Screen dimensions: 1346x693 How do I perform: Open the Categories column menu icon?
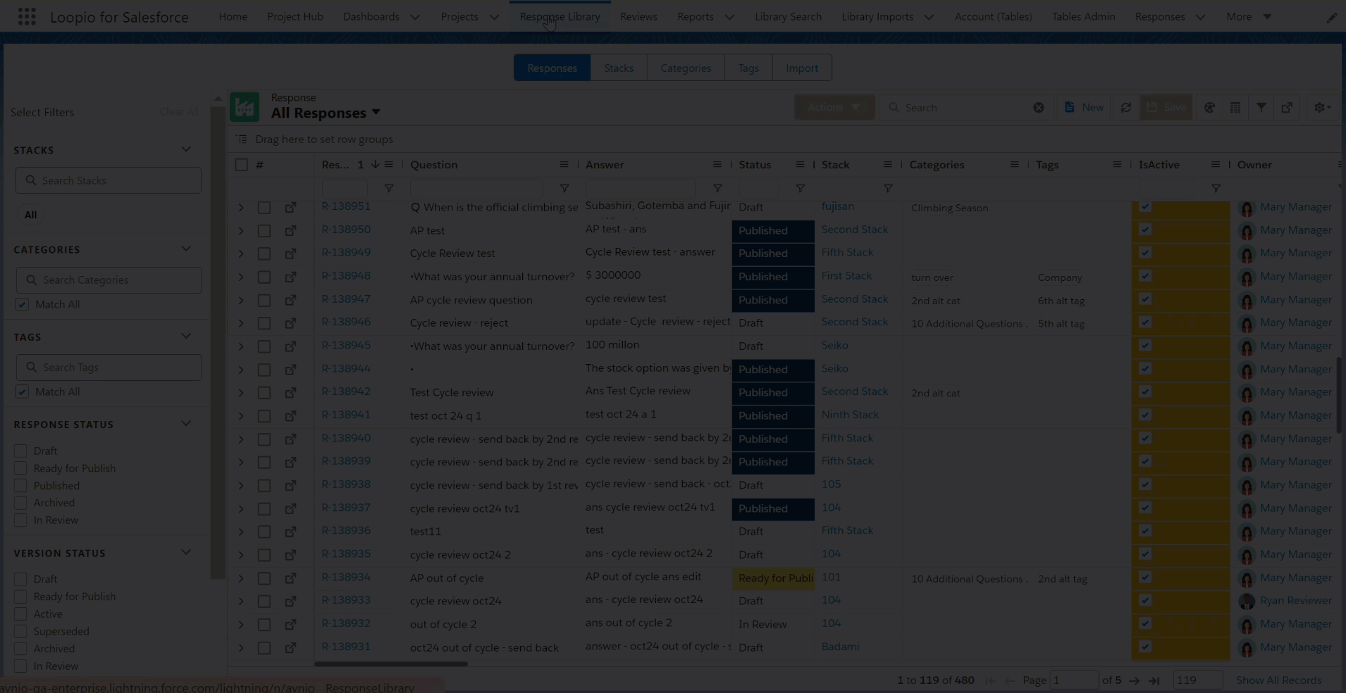(1014, 165)
